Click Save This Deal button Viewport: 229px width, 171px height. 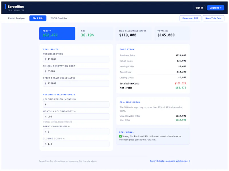(x=213, y=18)
